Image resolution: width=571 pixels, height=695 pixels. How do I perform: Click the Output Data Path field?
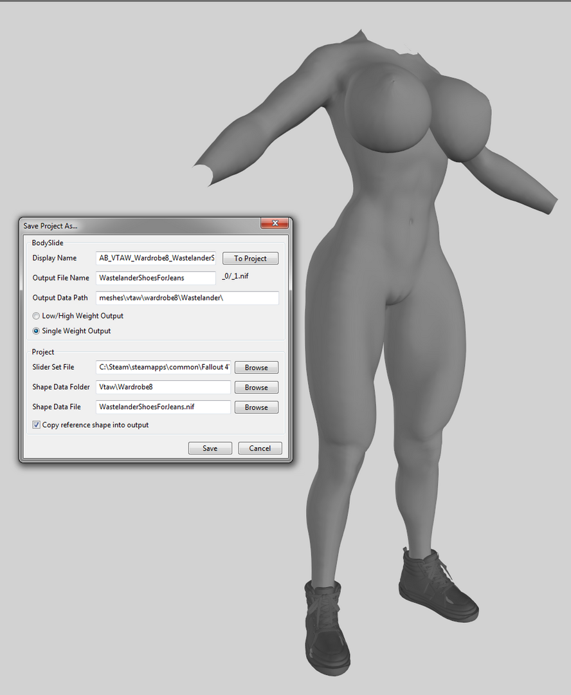tap(187, 298)
